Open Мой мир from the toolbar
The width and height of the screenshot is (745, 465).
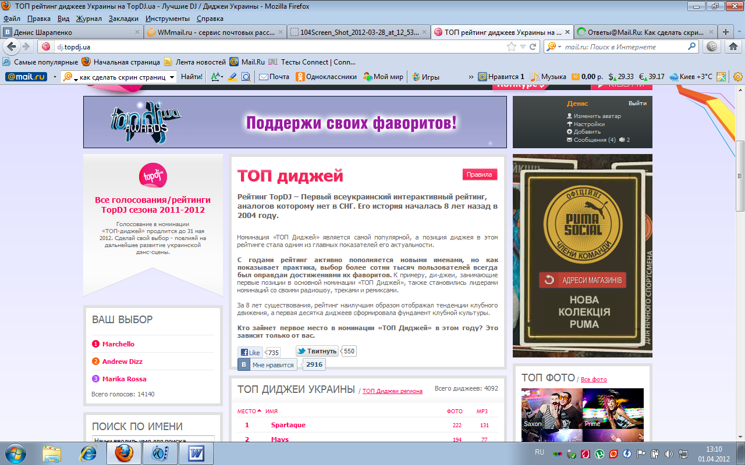tap(384, 77)
